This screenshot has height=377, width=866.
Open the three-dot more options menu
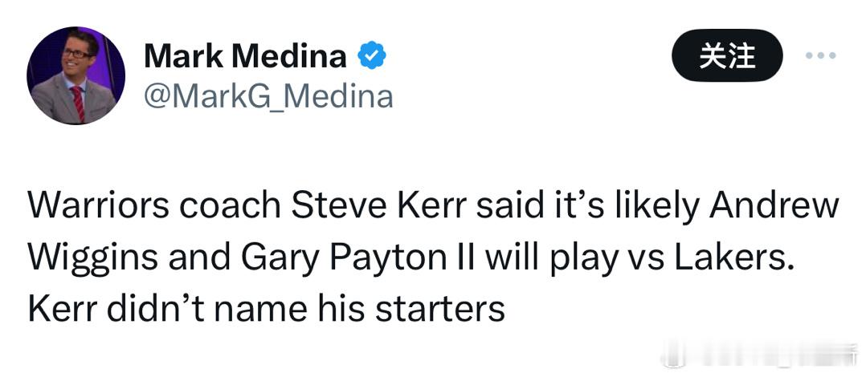point(820,56)
